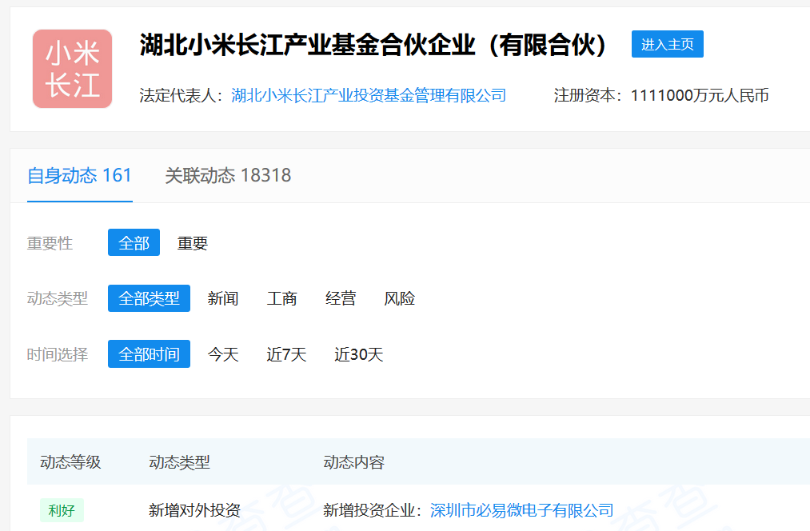The image size is (810, 531).
Task: Click the 动态类型 column header
Action: tap(179, 462)
